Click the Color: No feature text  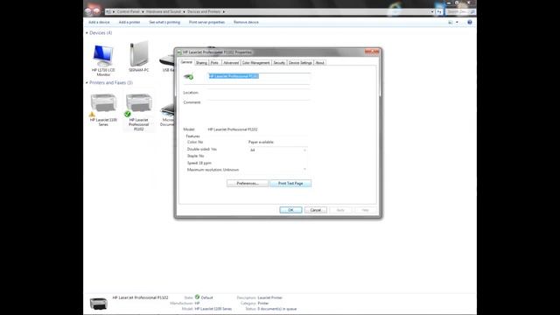pyautogui.click(x=195, y=142)
